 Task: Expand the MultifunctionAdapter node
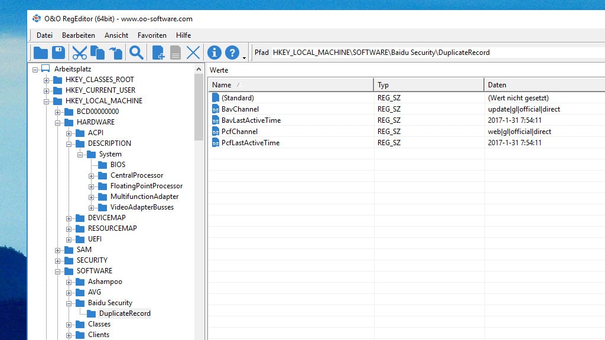pyautogui.click(x=91, y=197)
